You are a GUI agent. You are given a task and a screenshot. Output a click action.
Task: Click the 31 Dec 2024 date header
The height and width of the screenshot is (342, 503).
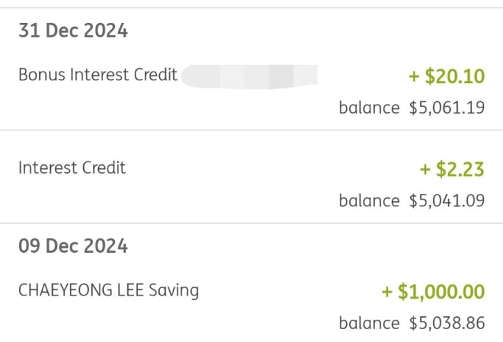click(73, 31)
